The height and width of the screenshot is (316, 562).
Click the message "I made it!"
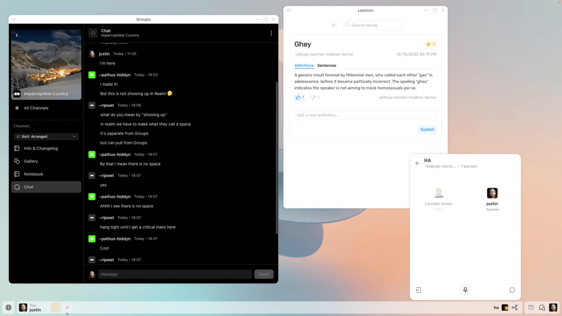(x=109, y=84)
